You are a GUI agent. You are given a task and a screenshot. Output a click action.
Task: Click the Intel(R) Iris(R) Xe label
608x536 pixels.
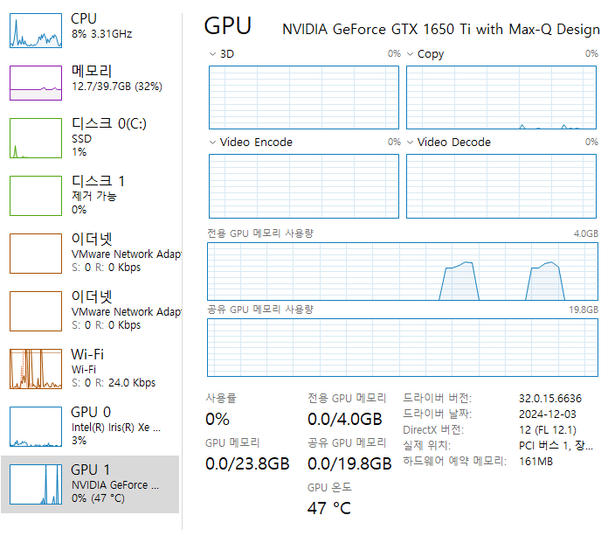click(116, 428)
